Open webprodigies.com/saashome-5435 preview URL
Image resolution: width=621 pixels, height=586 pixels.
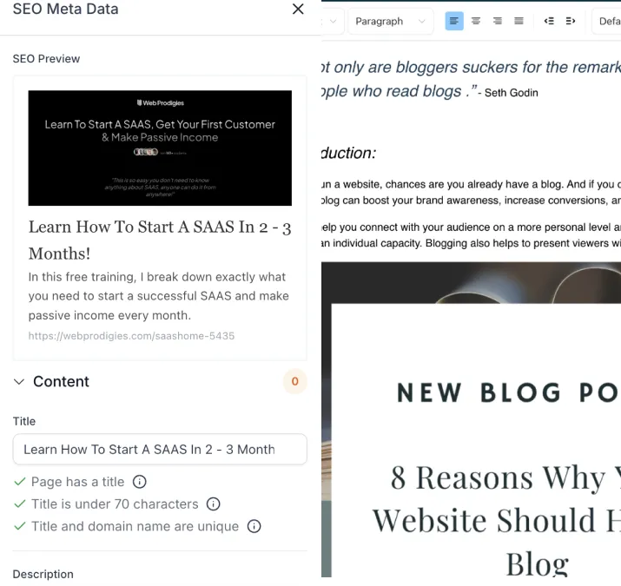pyautogui.click(x=131, y=336)
